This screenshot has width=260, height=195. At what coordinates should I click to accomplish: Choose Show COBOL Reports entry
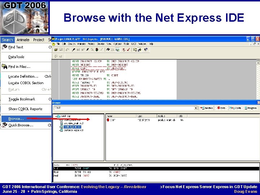click(26, 109)
